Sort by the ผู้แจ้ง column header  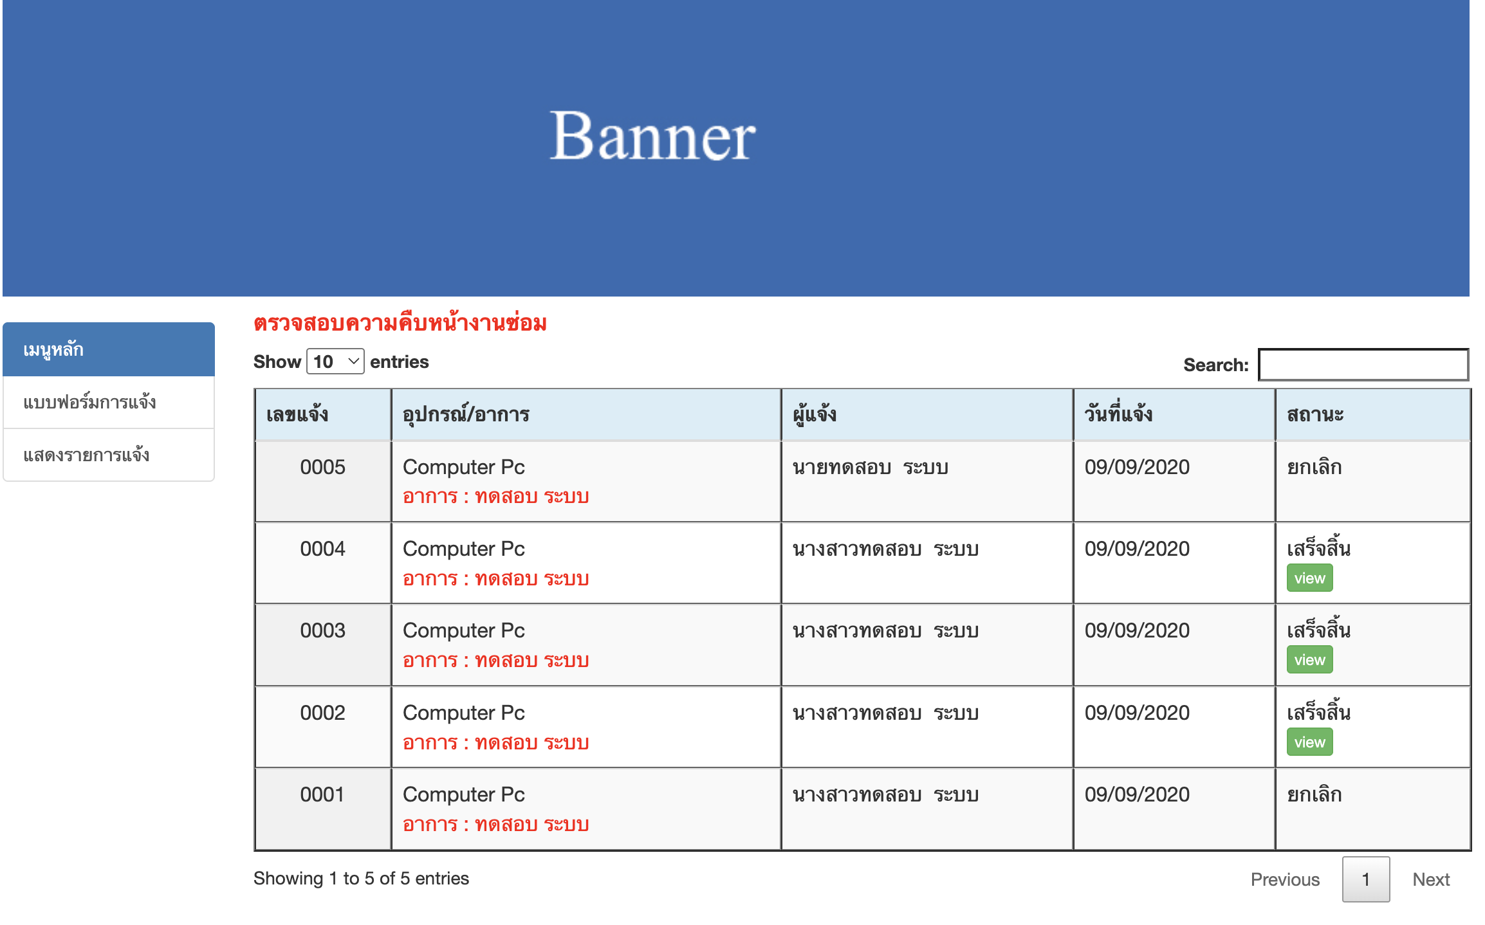[x=815, y=414]
